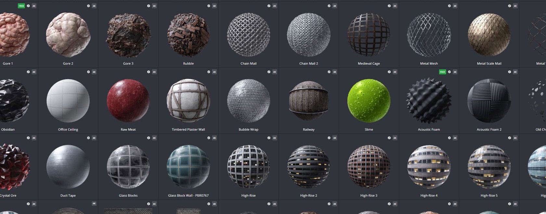The width and height of the screenshot is (546, 214).
Task: Select the Glass Blocks sphere thumbnail
Action: point(128,167)
